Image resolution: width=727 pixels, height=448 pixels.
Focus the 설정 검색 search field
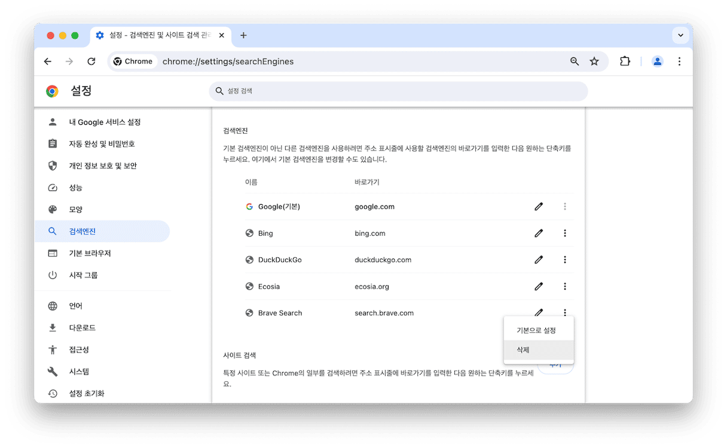(398, 91)
